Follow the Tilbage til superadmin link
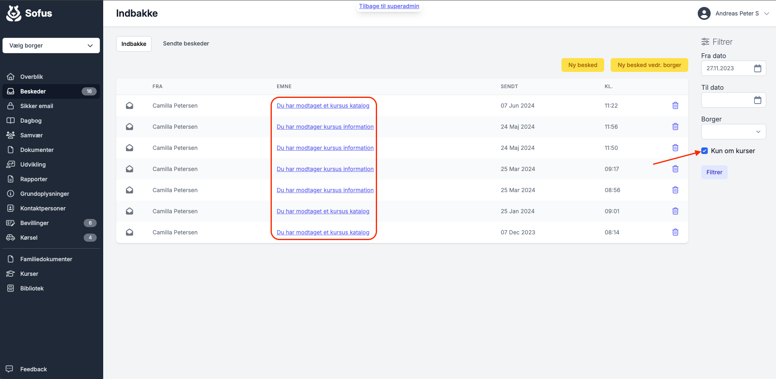This screenshot has width=776, height=379. point(389,6)
